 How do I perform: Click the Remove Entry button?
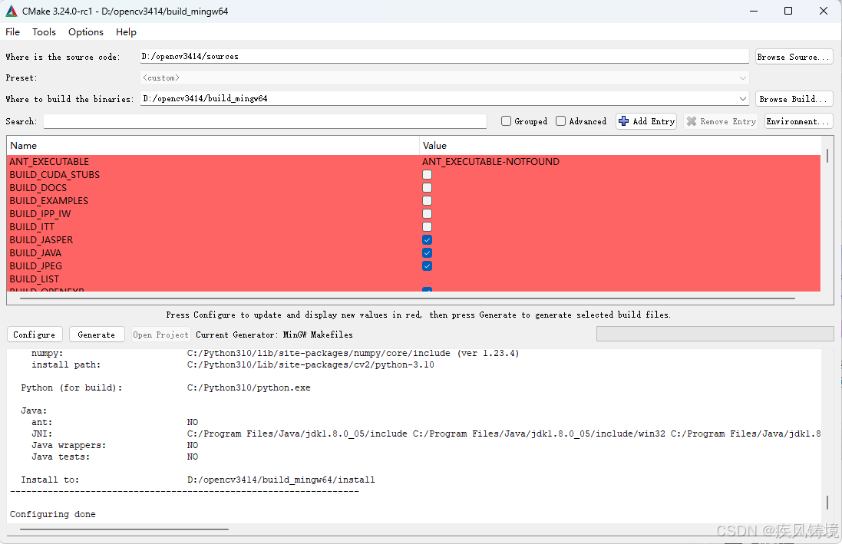[x=721, y=121]
